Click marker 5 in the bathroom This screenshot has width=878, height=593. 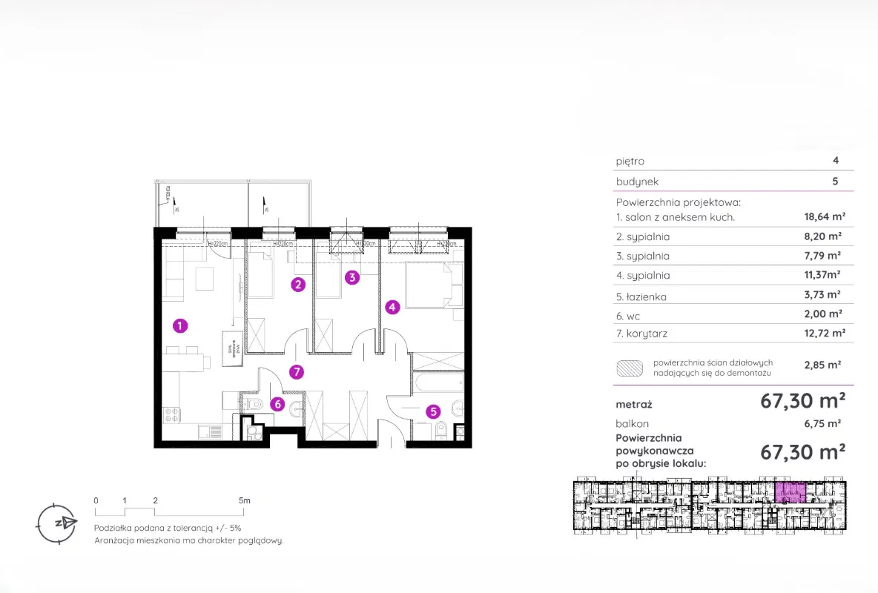pyautogui.click(x=434, y=411)
